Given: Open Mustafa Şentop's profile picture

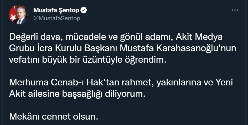Looking at the screenshot, I should [19, 15].
